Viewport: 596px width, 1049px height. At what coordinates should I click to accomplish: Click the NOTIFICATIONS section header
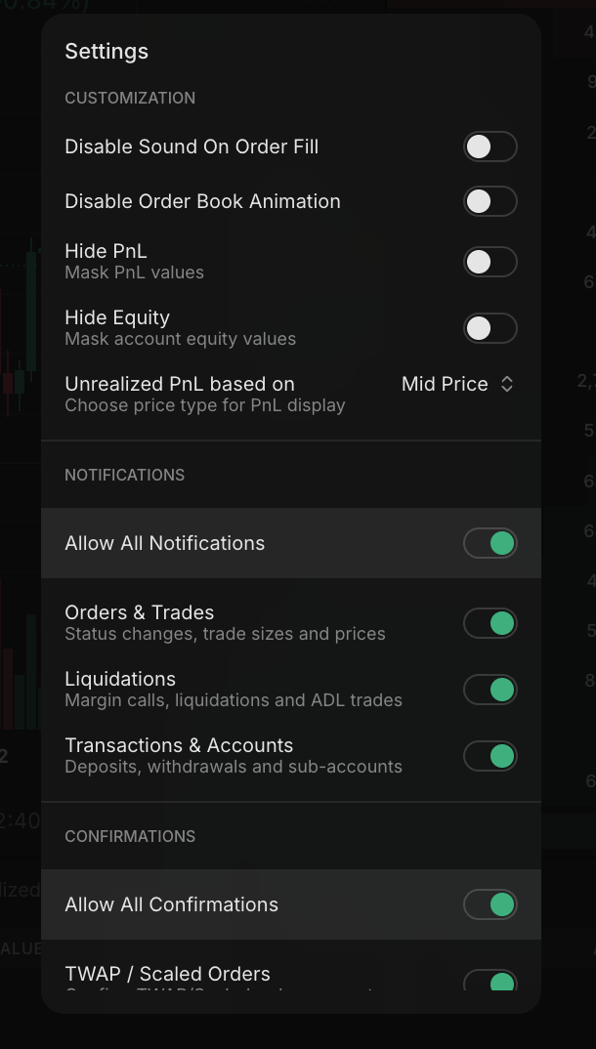pyautogui.click(x=124, y=475)
